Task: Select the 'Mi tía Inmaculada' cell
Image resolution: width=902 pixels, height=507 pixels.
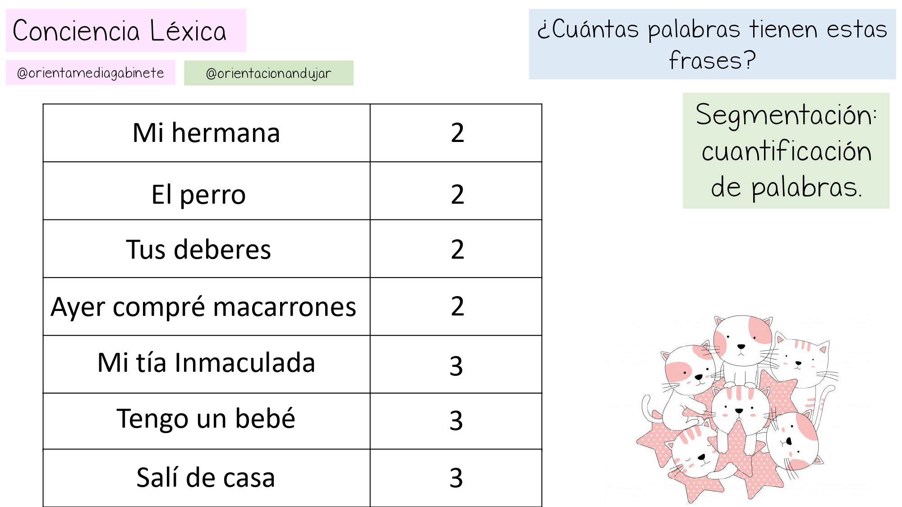Action: 206,363
